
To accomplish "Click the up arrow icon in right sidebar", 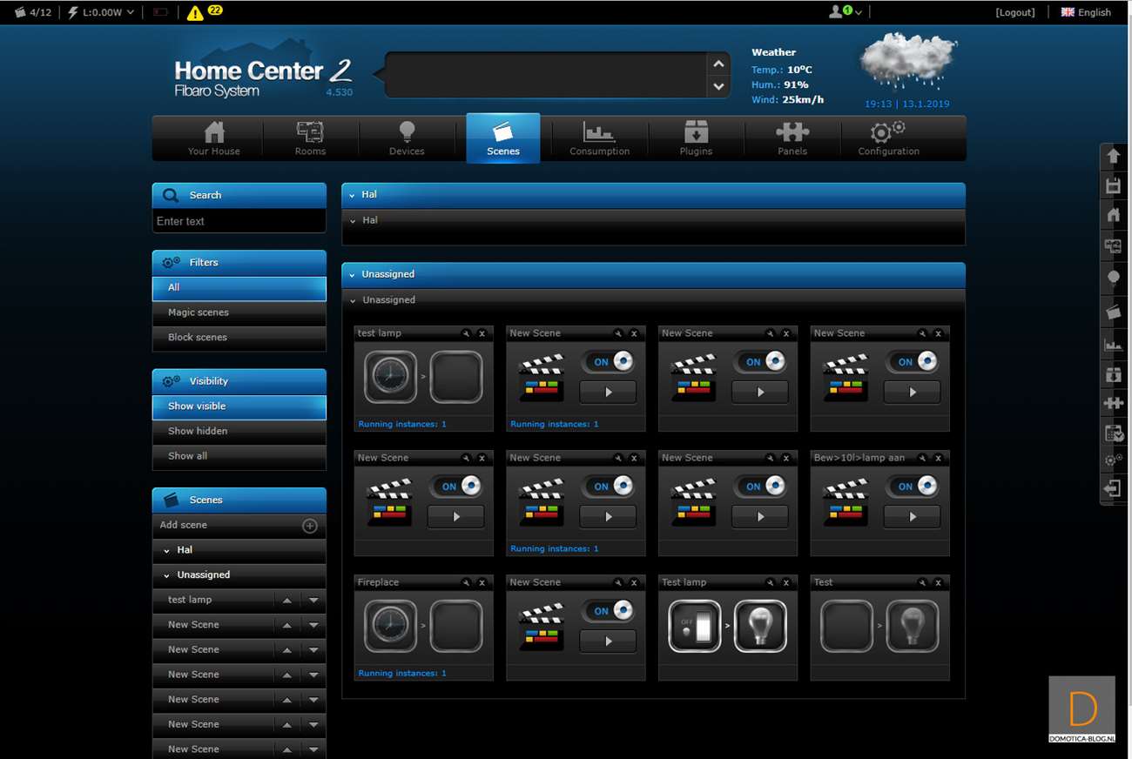I will click(1113, 157).
